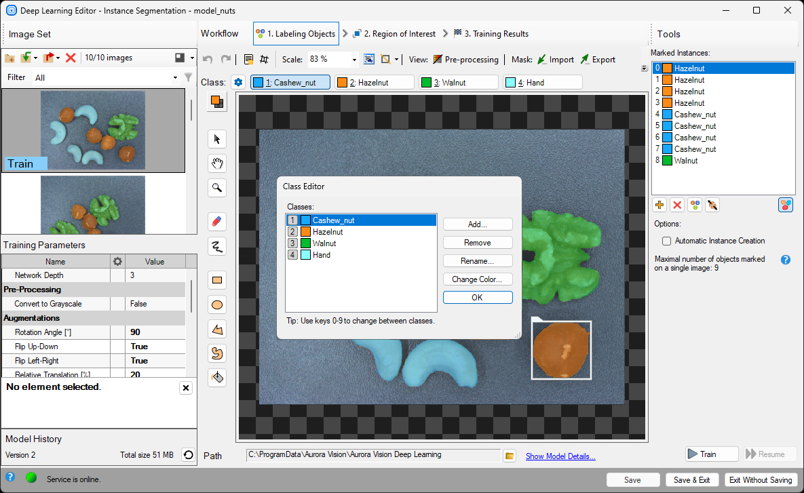Switch to the Region of Interest tab
Viewport: 804px width, 493px height.
point(391,34)
